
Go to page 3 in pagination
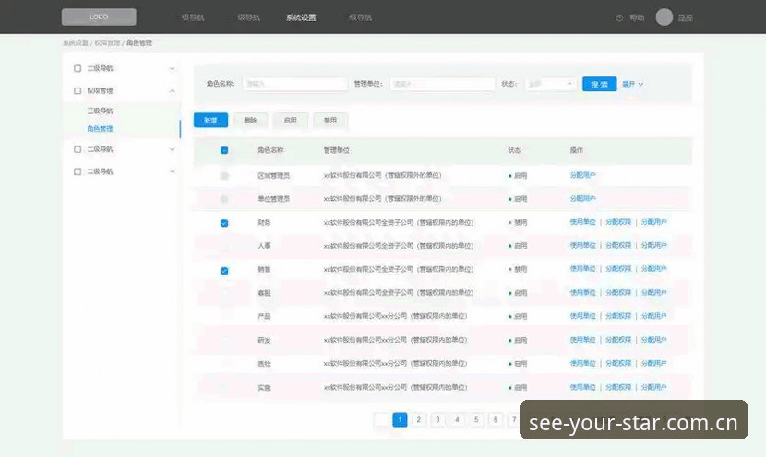437,419
